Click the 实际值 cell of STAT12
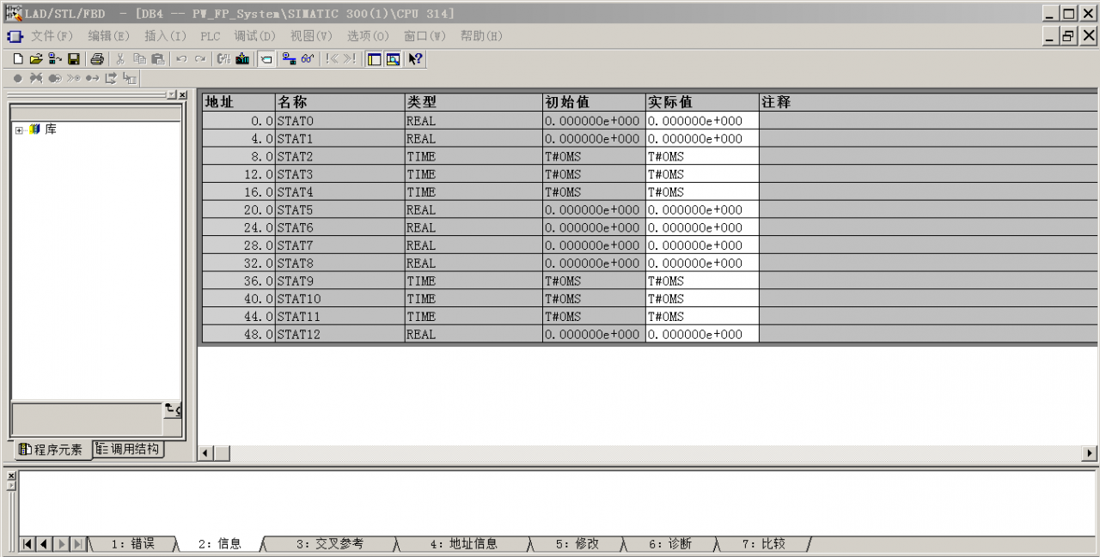The image size is (1100, 557). point(702,334)
